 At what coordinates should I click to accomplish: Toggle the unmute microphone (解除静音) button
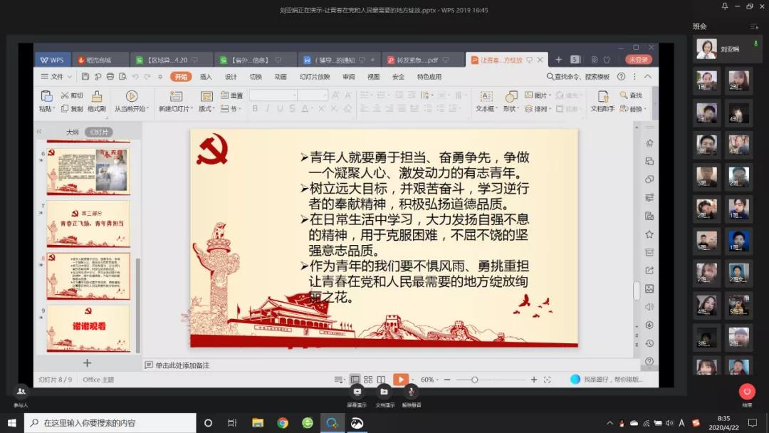411,392
